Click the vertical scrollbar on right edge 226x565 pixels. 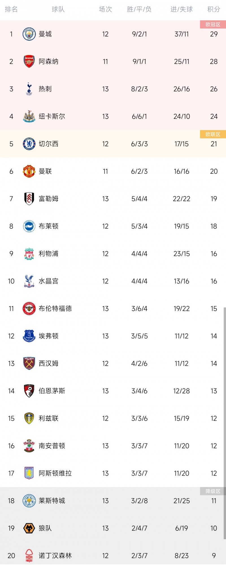click(225, 424)
